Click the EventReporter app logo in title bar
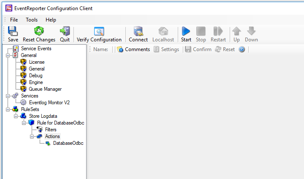 [x=9, y=8]
